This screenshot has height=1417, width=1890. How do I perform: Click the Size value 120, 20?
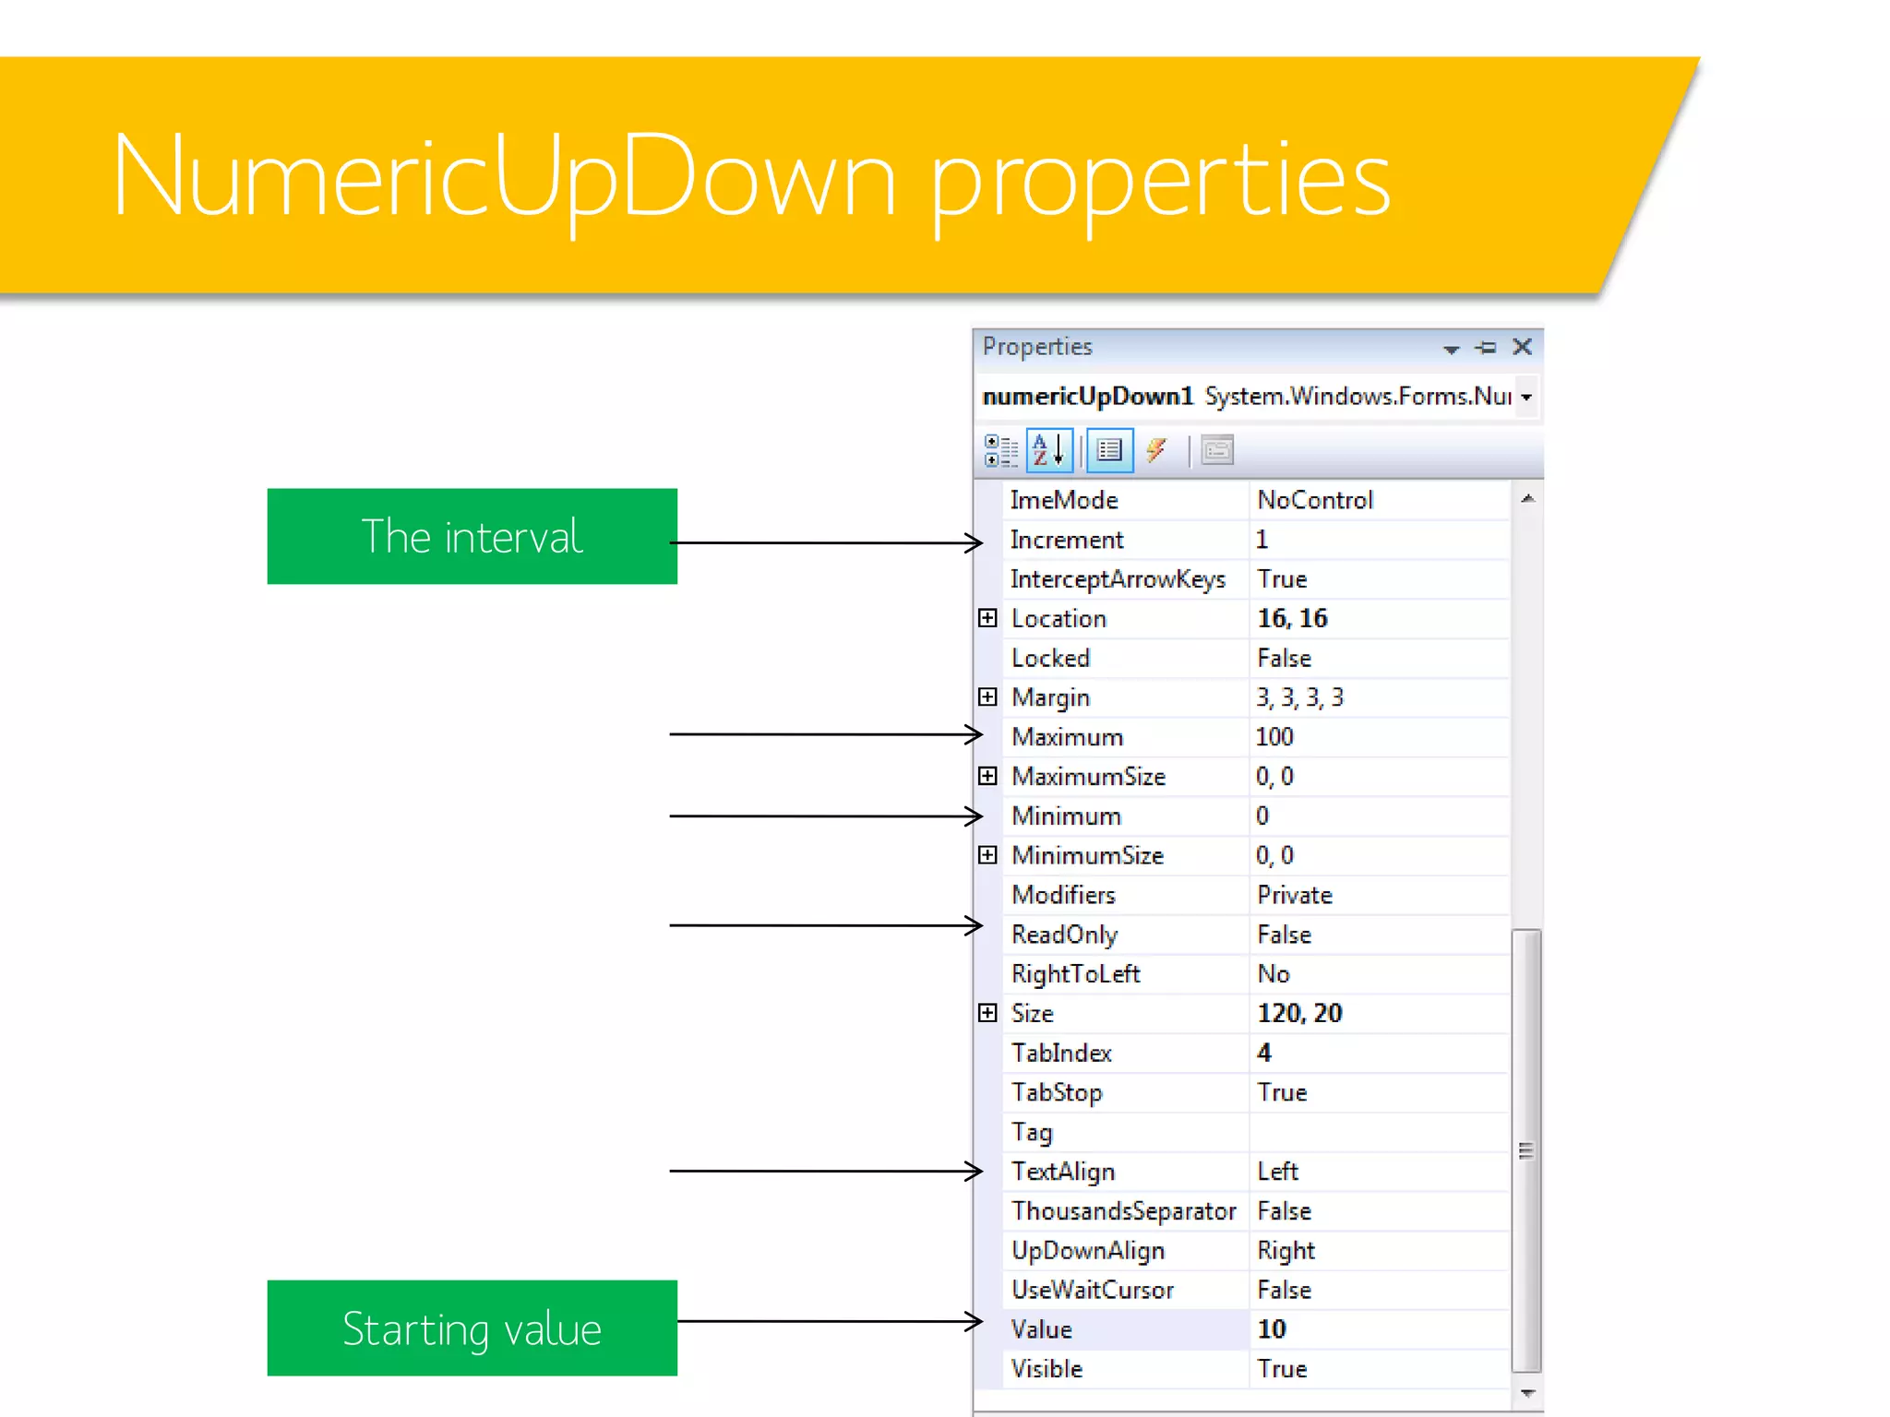pos(1299,1013)
